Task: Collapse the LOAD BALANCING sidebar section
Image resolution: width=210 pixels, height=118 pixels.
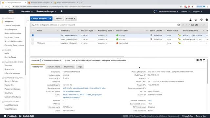Action: 3,102
